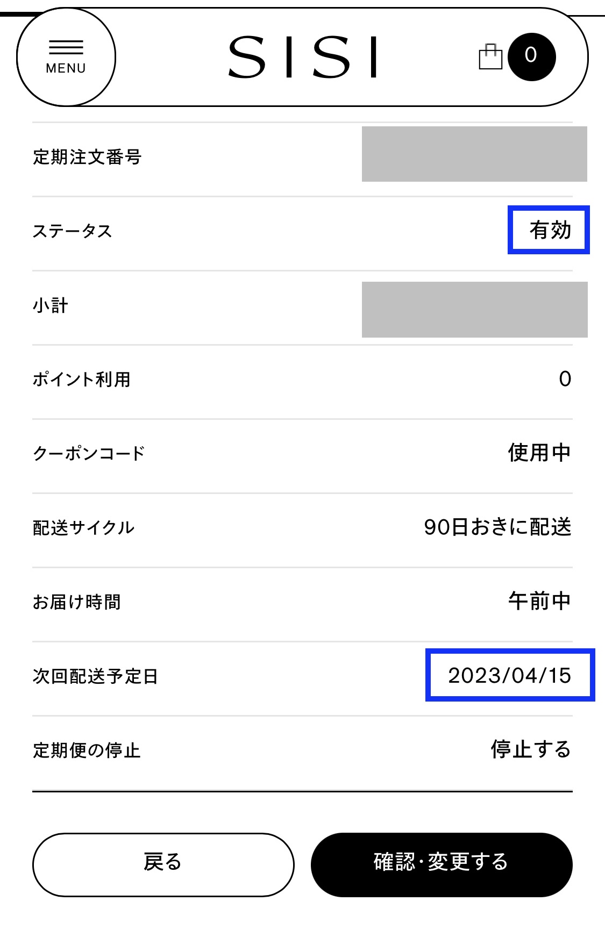Click the 定期注文番号 label

click(x=87, y=157)
